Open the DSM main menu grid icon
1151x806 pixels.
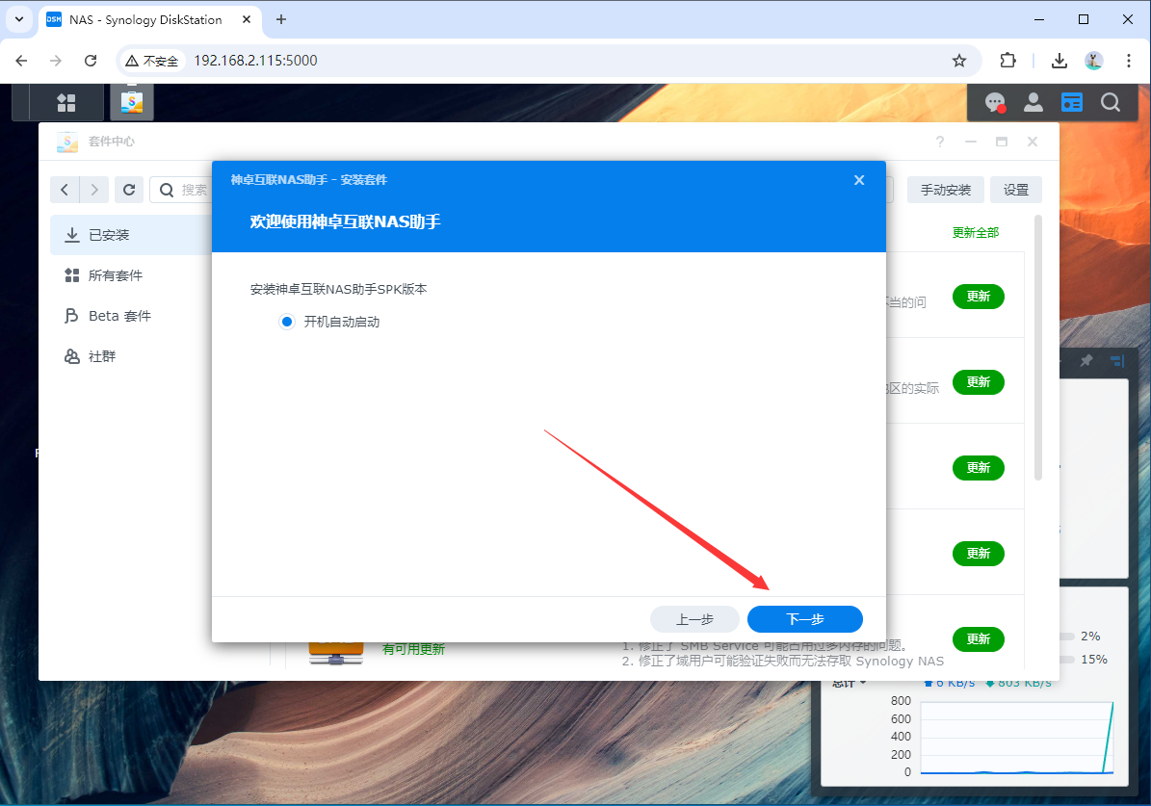65,102
